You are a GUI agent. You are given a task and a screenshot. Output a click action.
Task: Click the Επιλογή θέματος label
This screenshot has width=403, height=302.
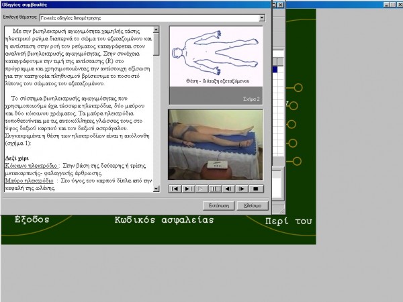pos(20,17)
